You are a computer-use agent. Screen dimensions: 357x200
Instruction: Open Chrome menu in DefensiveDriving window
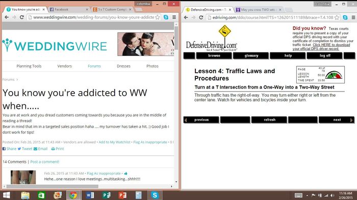point(353,17)
